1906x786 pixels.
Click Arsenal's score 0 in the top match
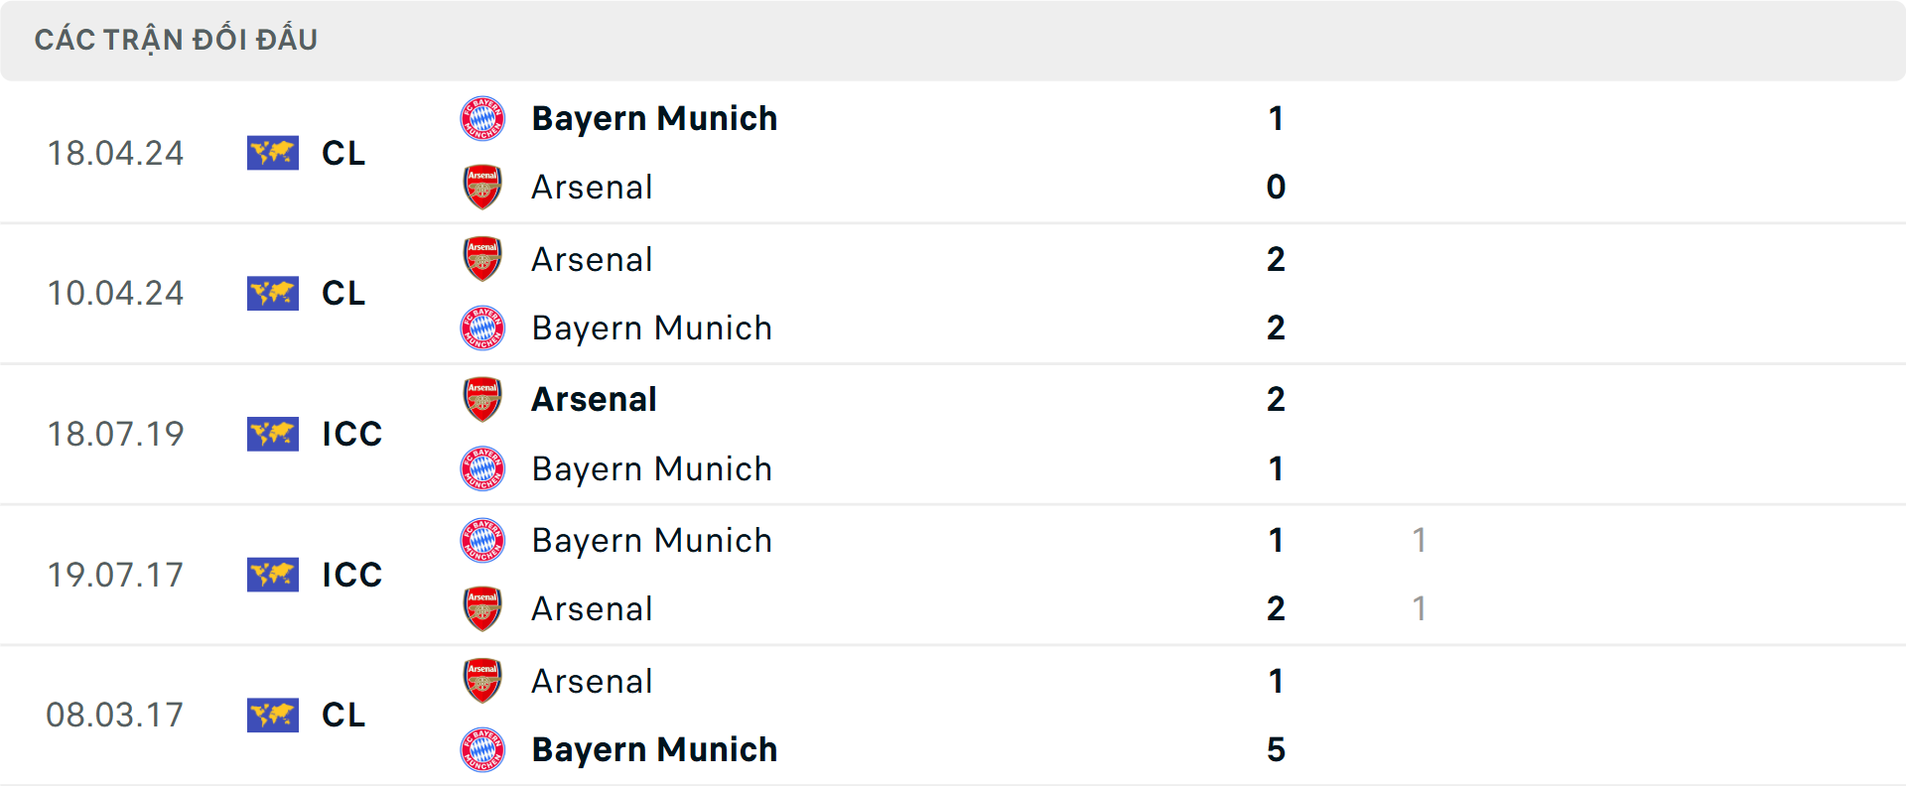coord(1277,187)
